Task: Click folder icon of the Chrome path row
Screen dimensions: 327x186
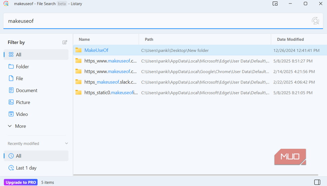Action: [78, 71]
